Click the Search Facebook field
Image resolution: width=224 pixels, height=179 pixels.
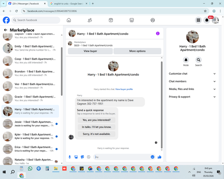click(36, 20)
